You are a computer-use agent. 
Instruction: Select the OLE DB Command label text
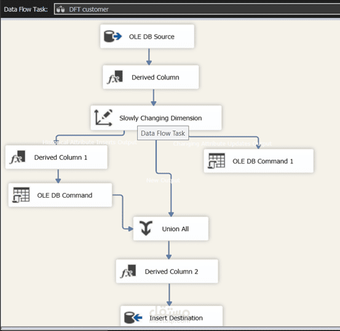tap(65, 195)
